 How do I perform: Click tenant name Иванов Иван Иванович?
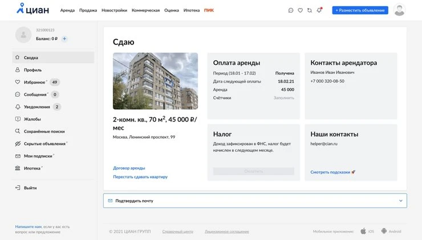coord(332,72)
